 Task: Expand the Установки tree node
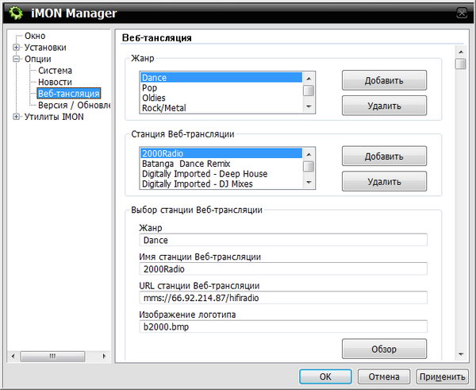(17, 48)
